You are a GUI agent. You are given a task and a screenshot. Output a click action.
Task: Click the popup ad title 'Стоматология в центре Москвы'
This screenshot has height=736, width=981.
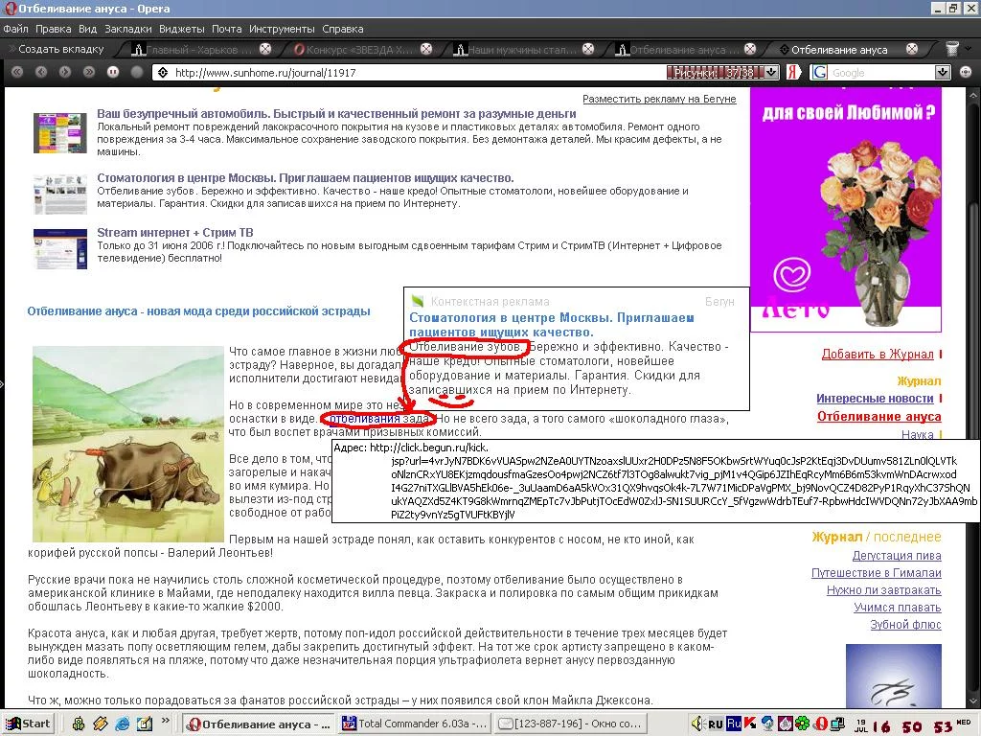click(551, 325)
